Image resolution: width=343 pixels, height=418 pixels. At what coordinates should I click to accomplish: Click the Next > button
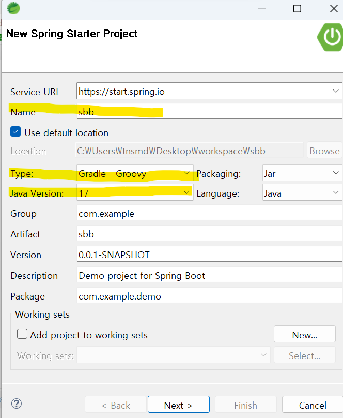(x=179, y=405)
